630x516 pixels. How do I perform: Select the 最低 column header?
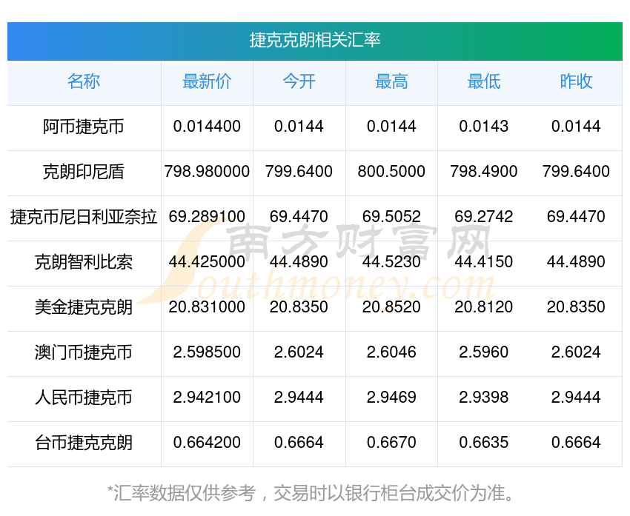tap(483, 82)
